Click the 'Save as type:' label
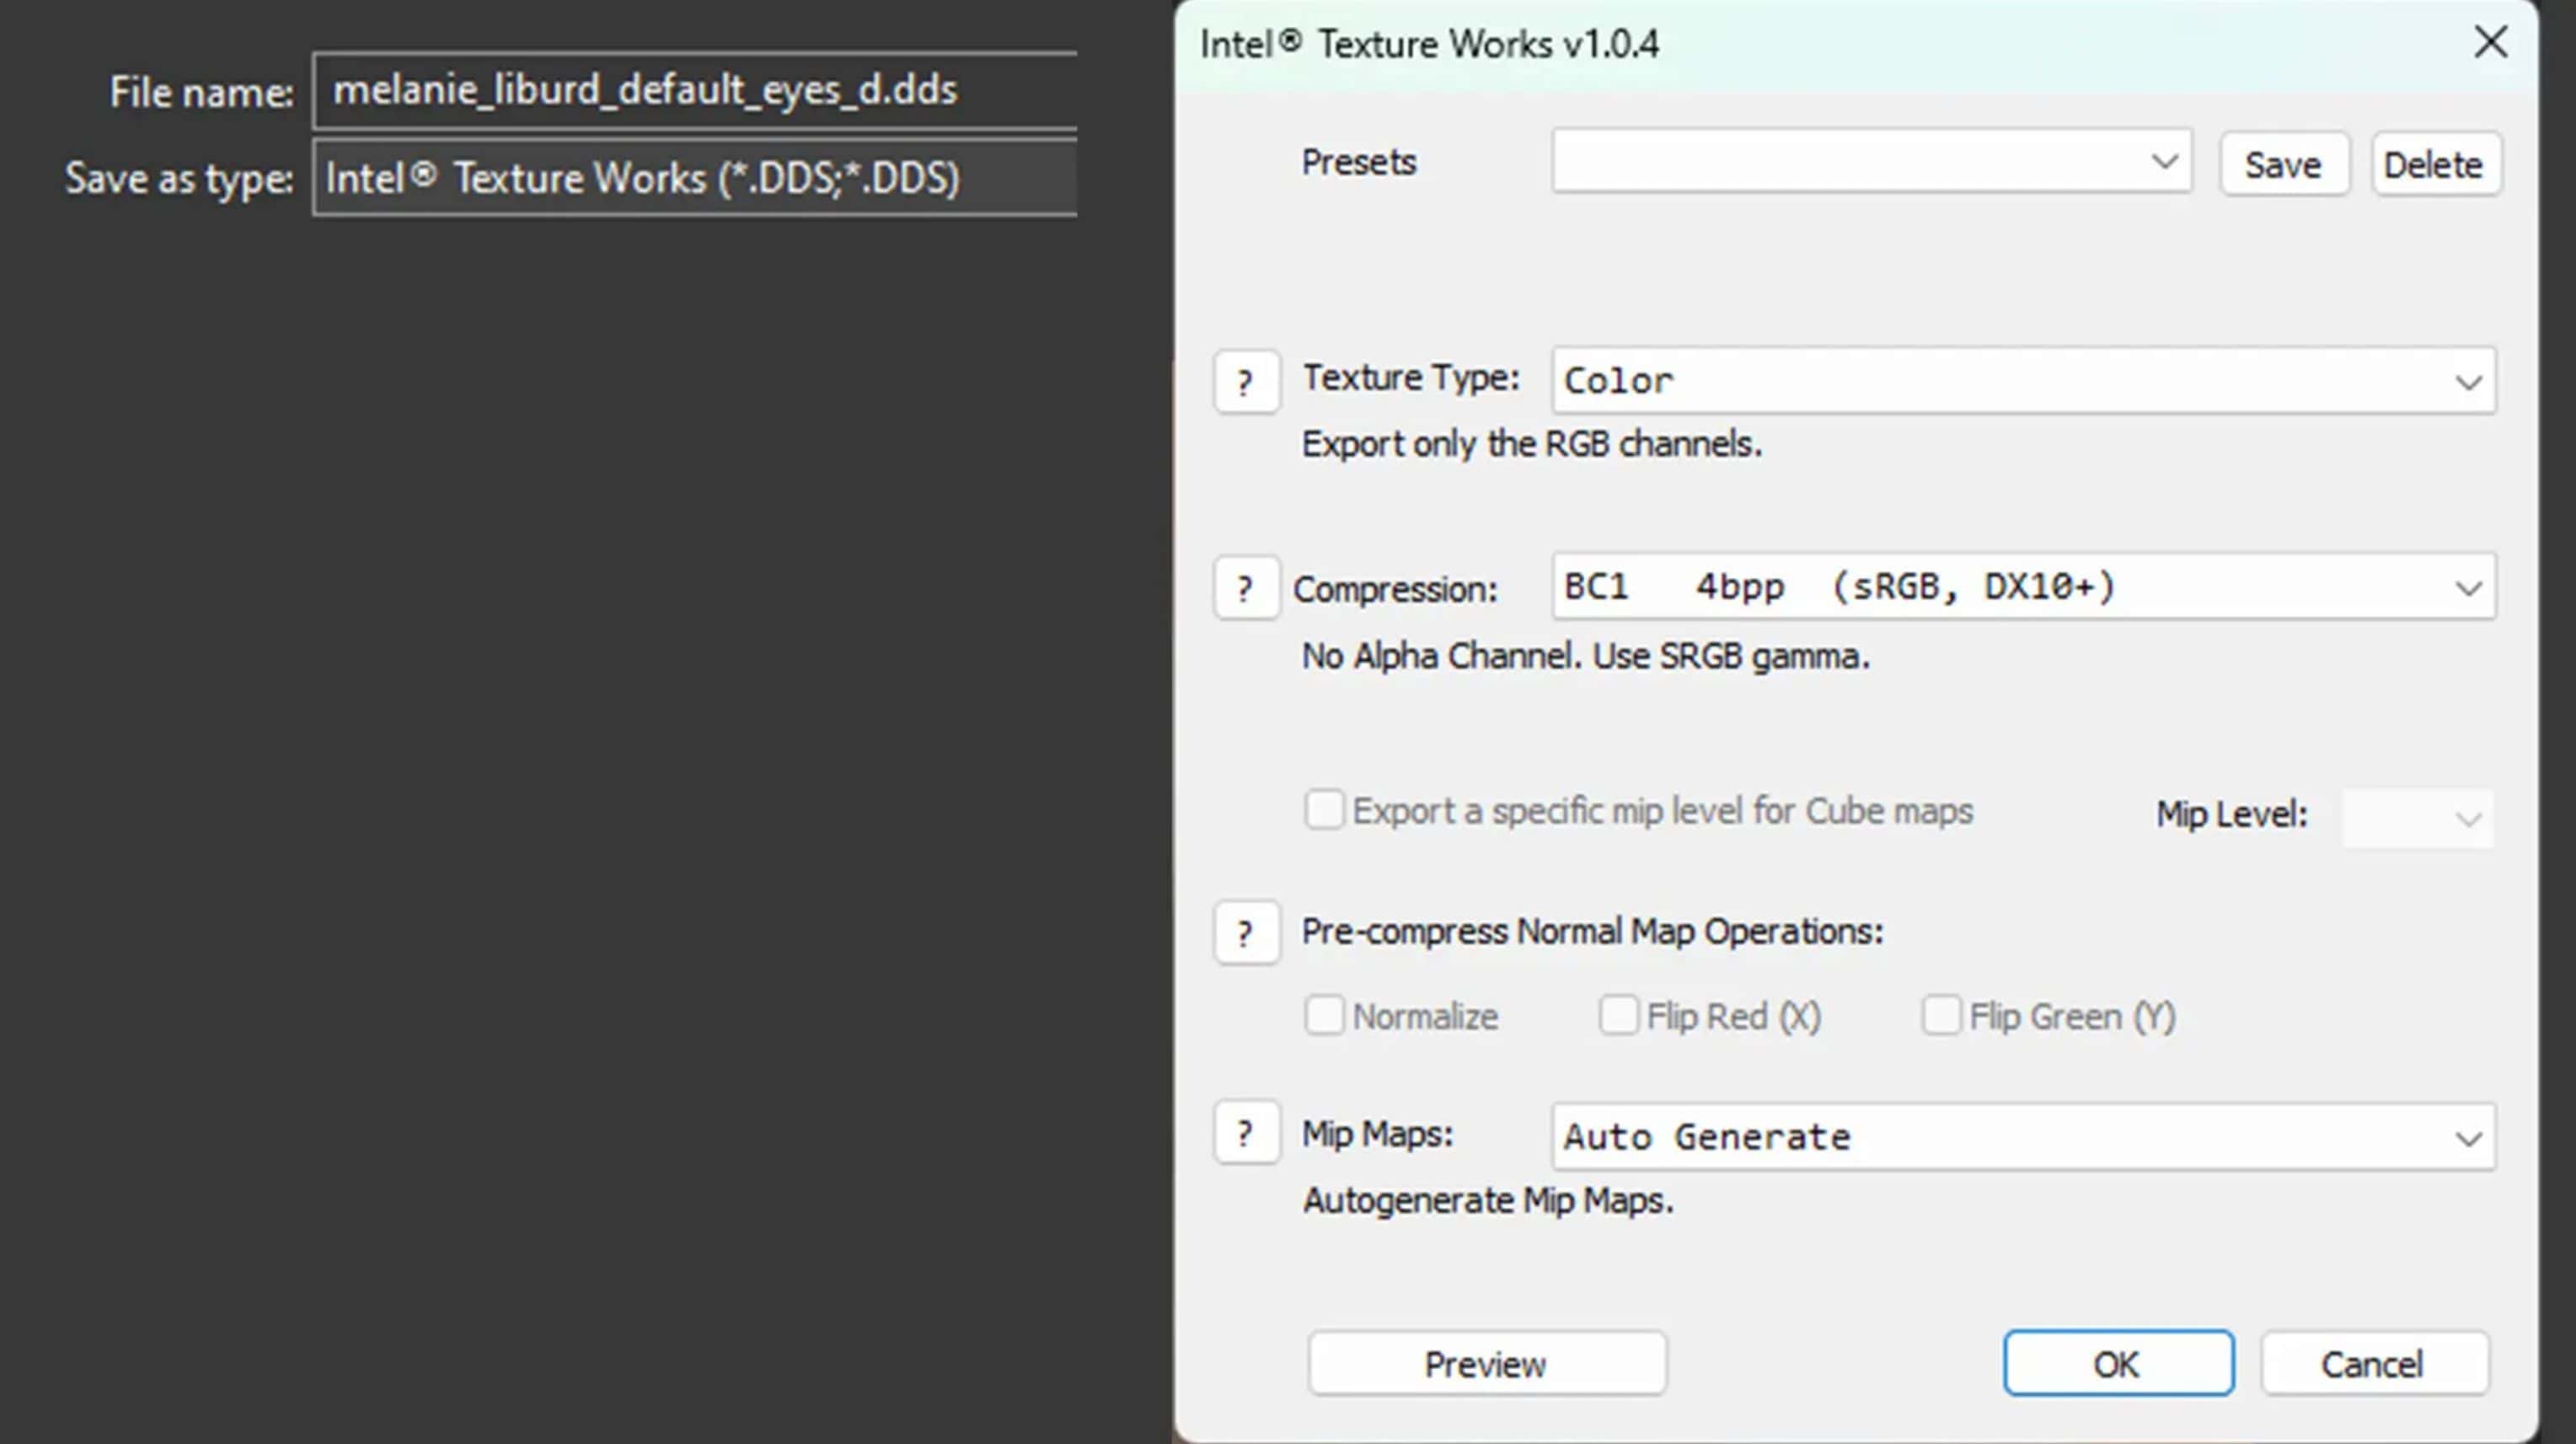Viewport: 2576px width, 1444px height. (179, 178)
